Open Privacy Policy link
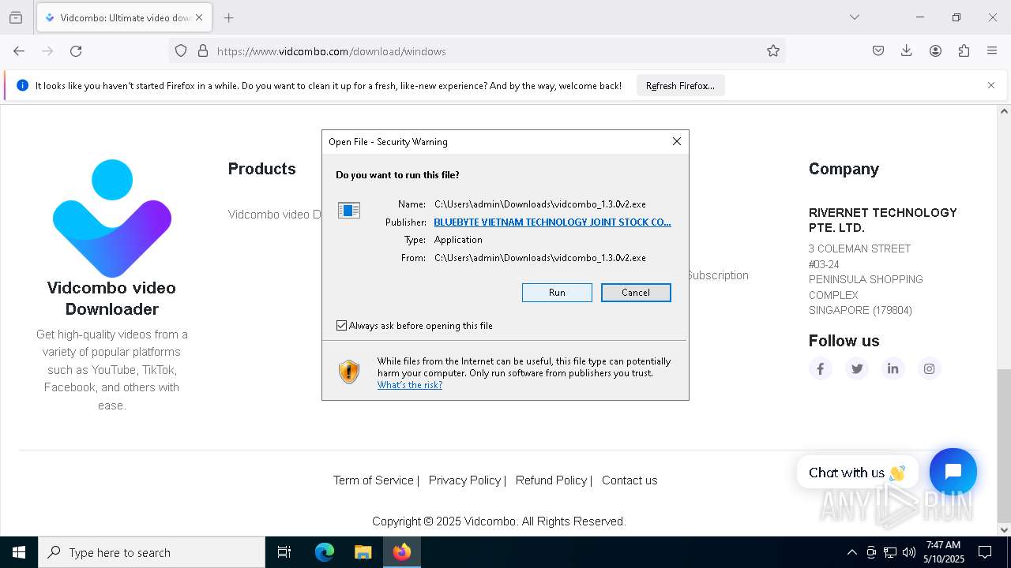Image resolution: width=1011 pixels, height=568 pixels. pyautogui.click(x=464, y=480)
